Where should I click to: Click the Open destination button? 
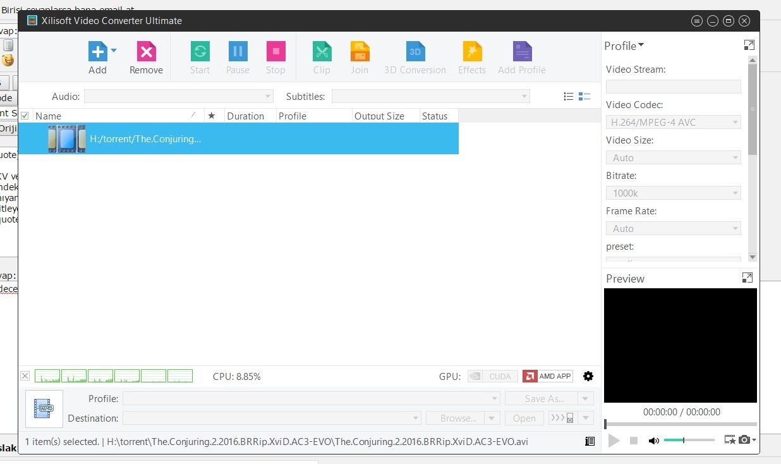click(524, 418)
